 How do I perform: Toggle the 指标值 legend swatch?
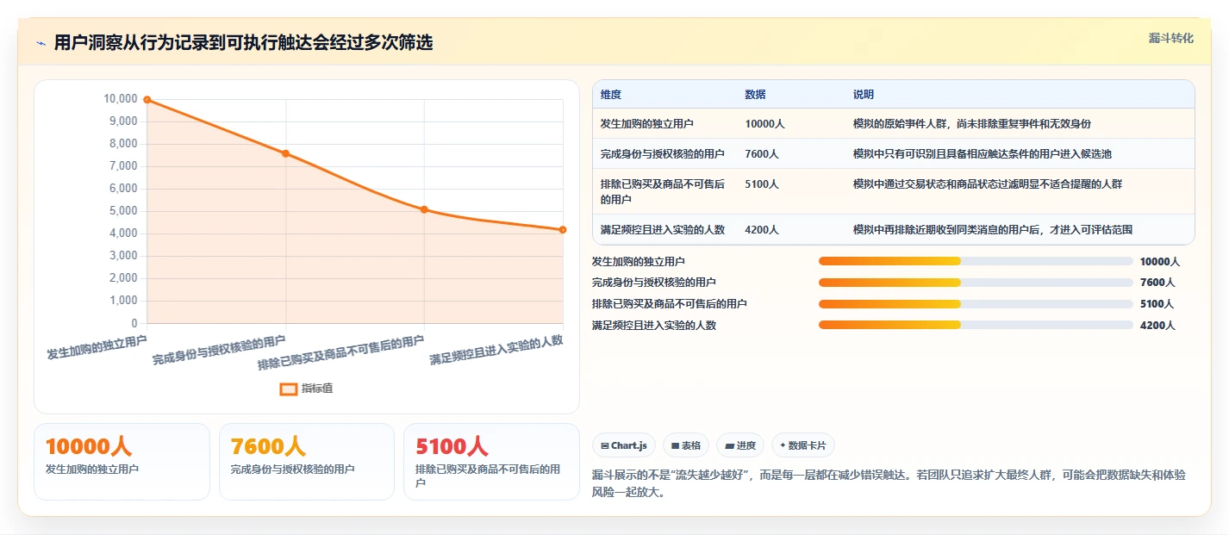pos(289,389)
